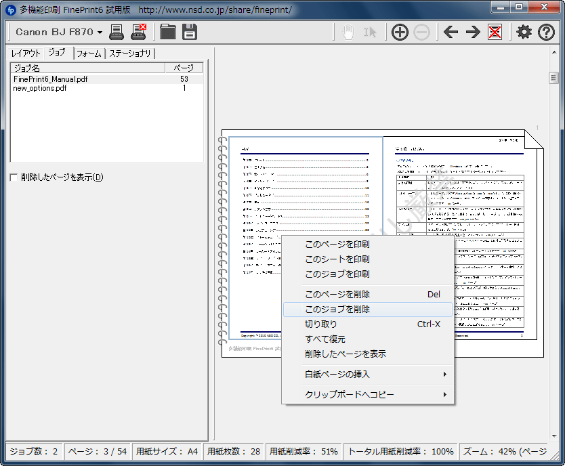Click the printer icon with red X
Viewport: 565px width, 466px height.
138,32
